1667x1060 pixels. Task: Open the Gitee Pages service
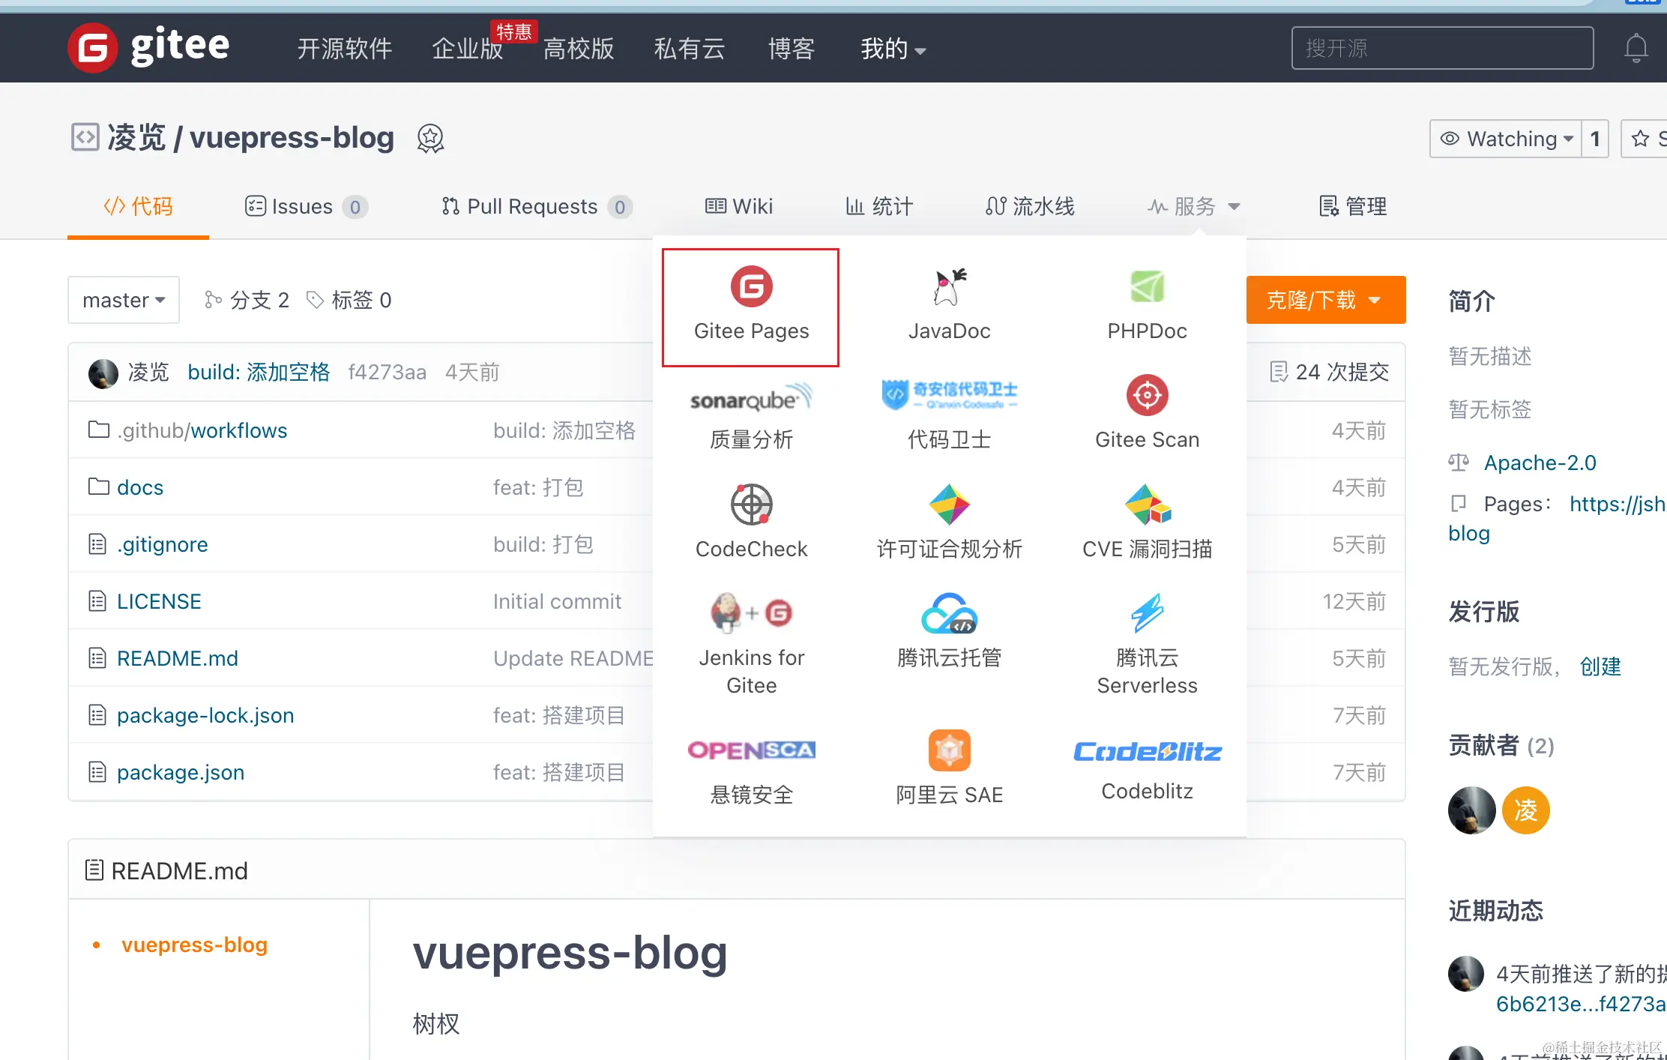[x=751, y=307]
